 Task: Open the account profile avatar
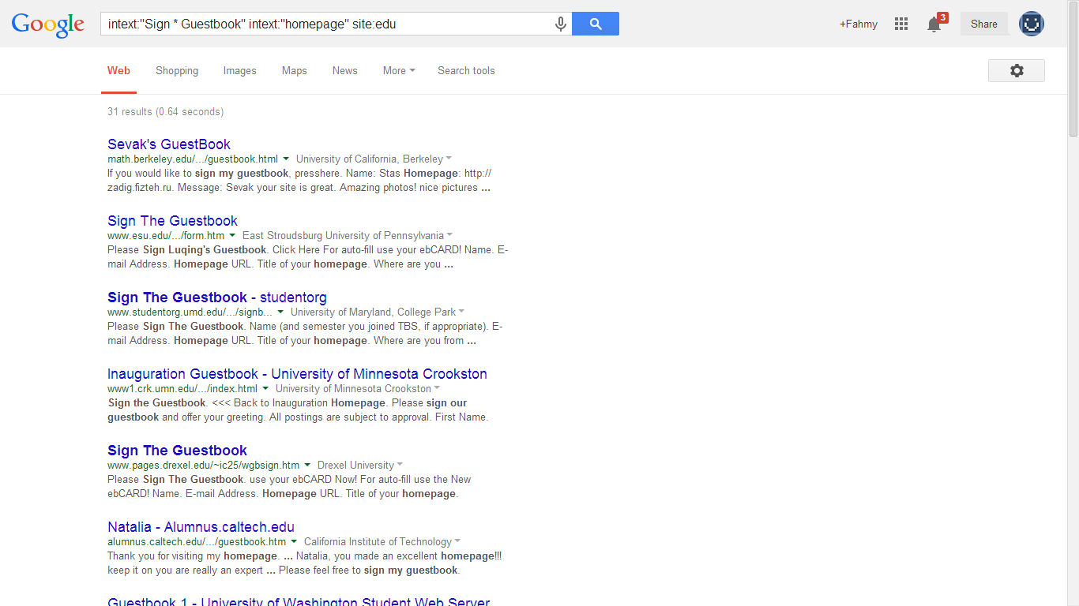[1032, 24]
